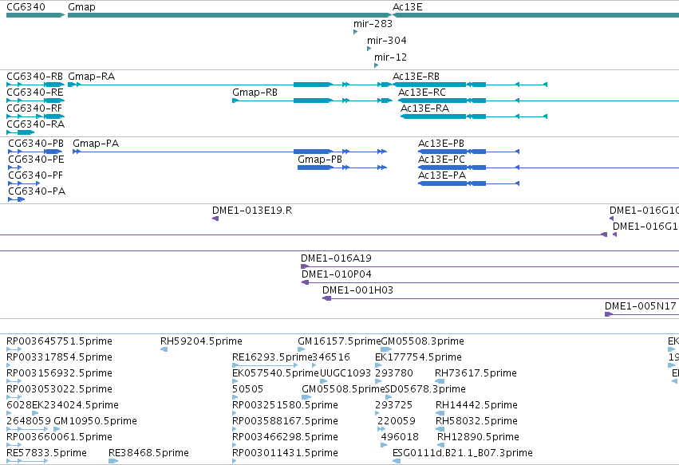Image resolution: width=679 pixels, height=465 pixels.
Task: Select protein Ac13E-PA label
Action: [442, 175]
